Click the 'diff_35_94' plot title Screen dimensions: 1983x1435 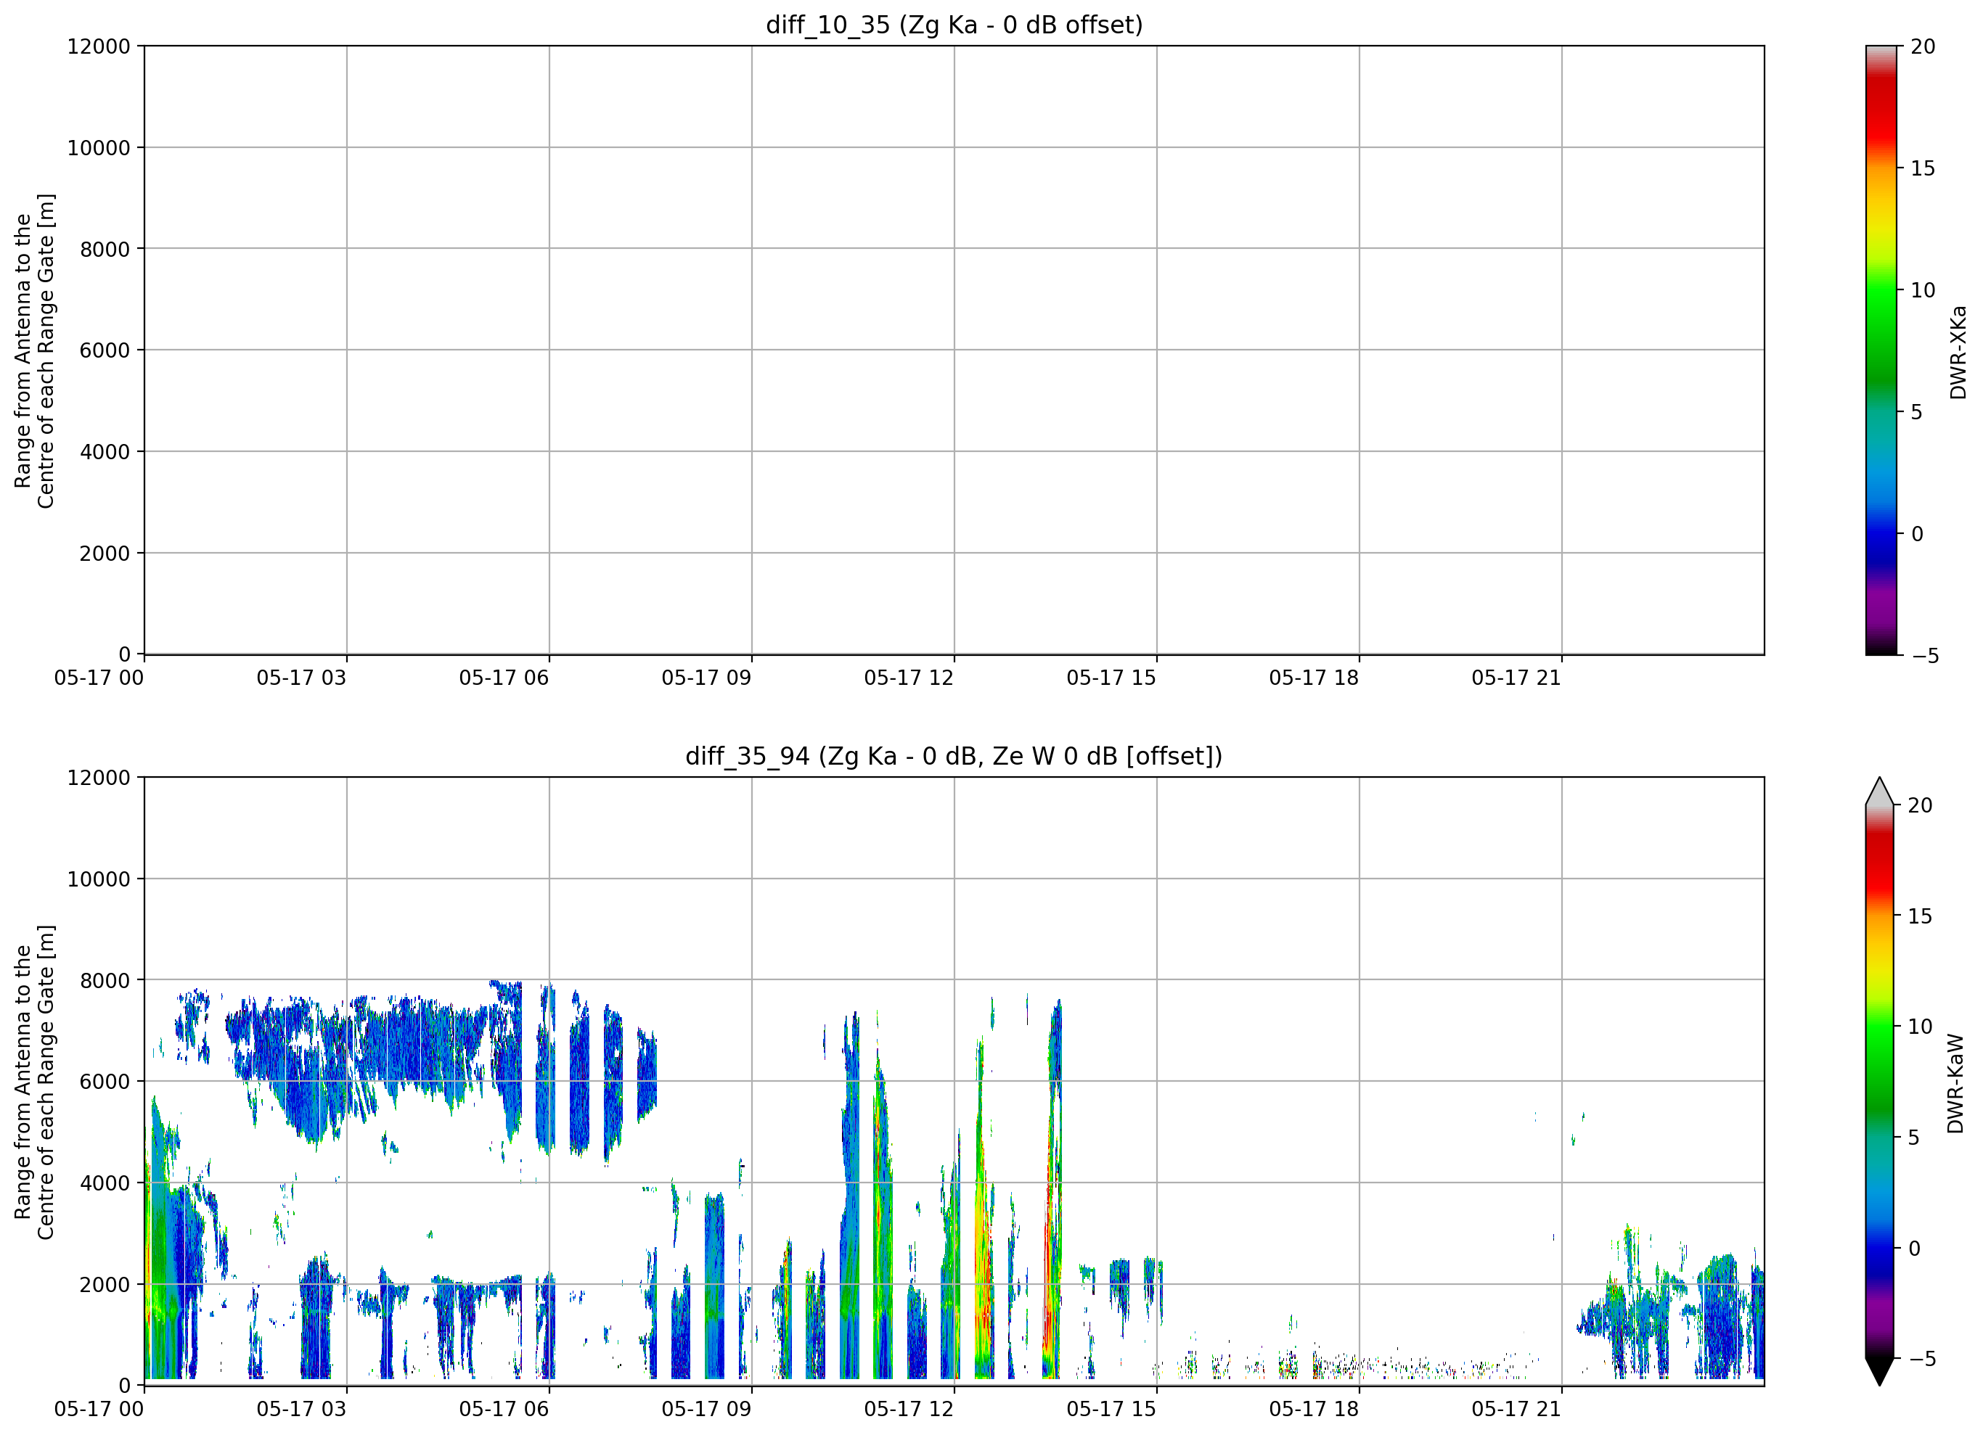[x=954, y=756]
